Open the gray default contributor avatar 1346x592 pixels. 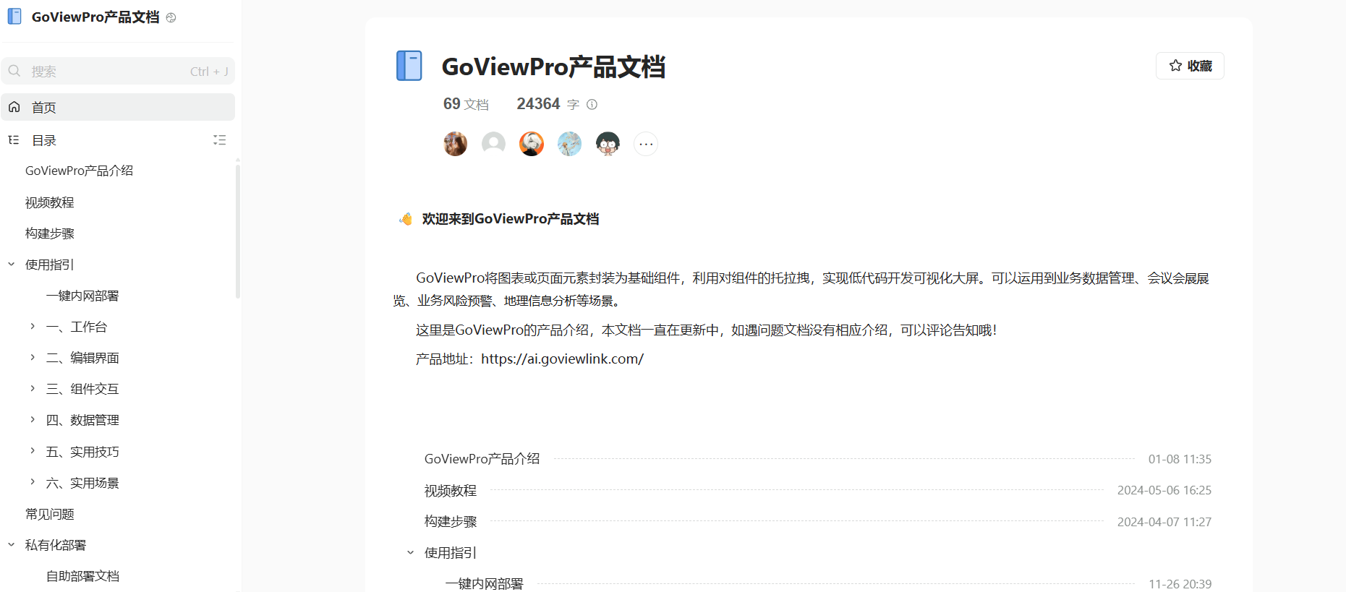(493, 144)
